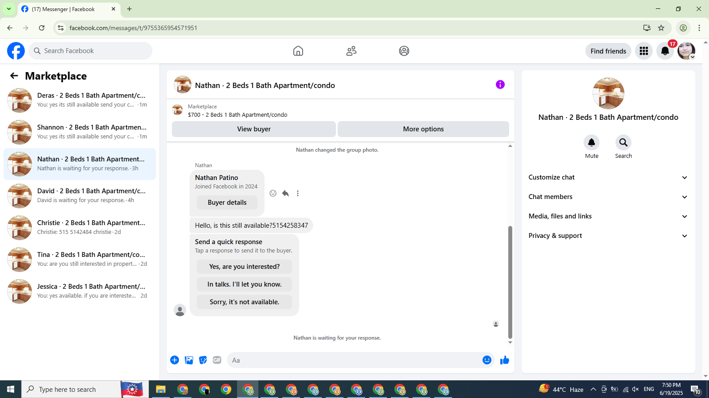709x398 pixels.
Task: Send quick reply 'In talks. I'll let you know.'
Action: click(244, 284)
